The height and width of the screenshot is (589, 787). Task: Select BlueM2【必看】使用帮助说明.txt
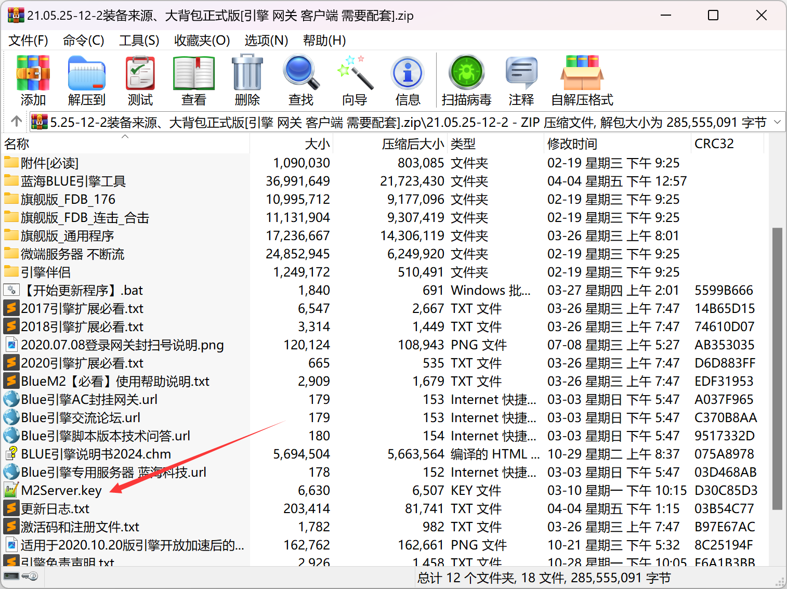click(x=115, y=381)
